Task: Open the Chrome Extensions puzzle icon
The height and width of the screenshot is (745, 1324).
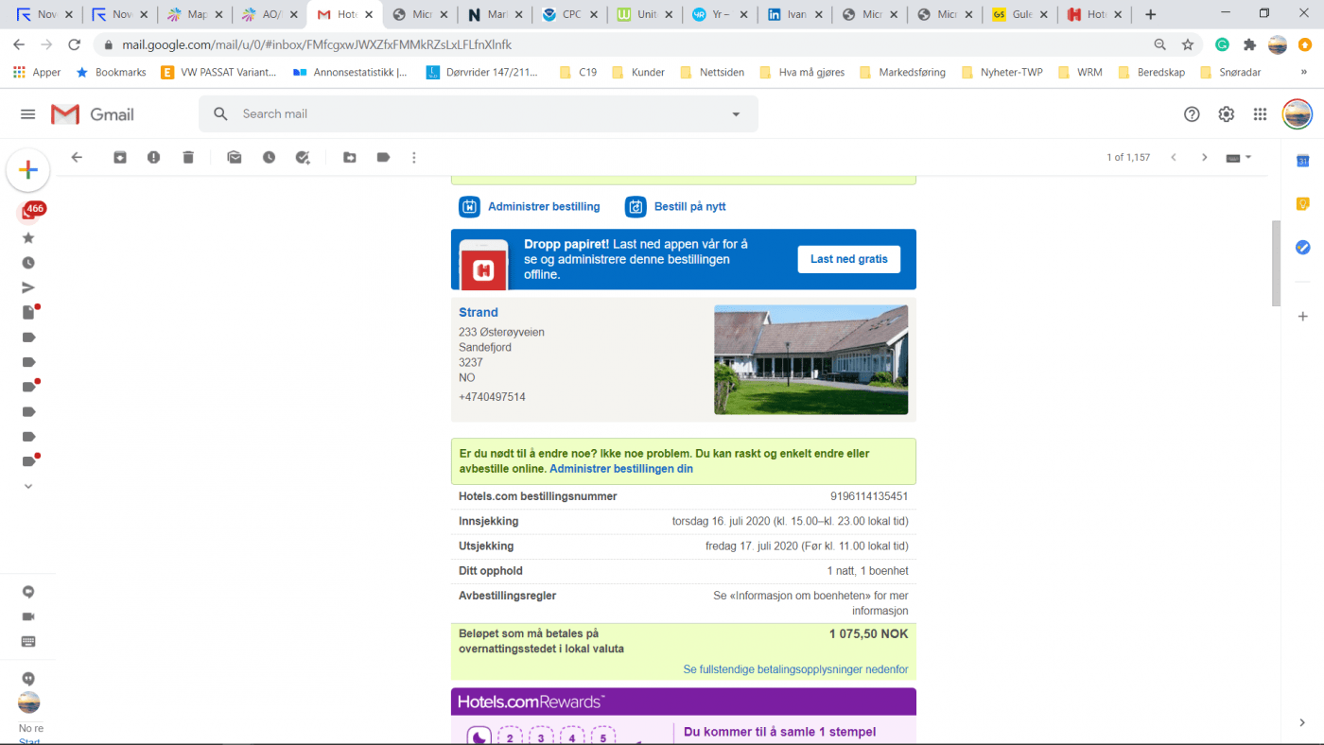Action: [x=1249, y=44]
